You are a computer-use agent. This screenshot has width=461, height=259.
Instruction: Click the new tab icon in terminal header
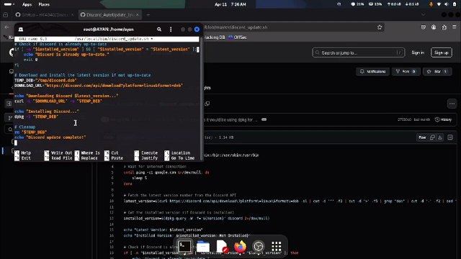click(x=21, y=29)
